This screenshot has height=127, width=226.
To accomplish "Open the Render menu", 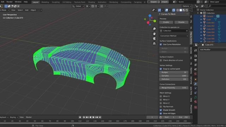I will click(x=10, y=2).
